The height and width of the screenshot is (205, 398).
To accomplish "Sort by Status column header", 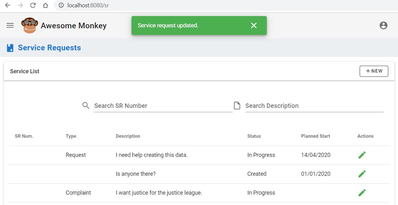I will (254, 136).
